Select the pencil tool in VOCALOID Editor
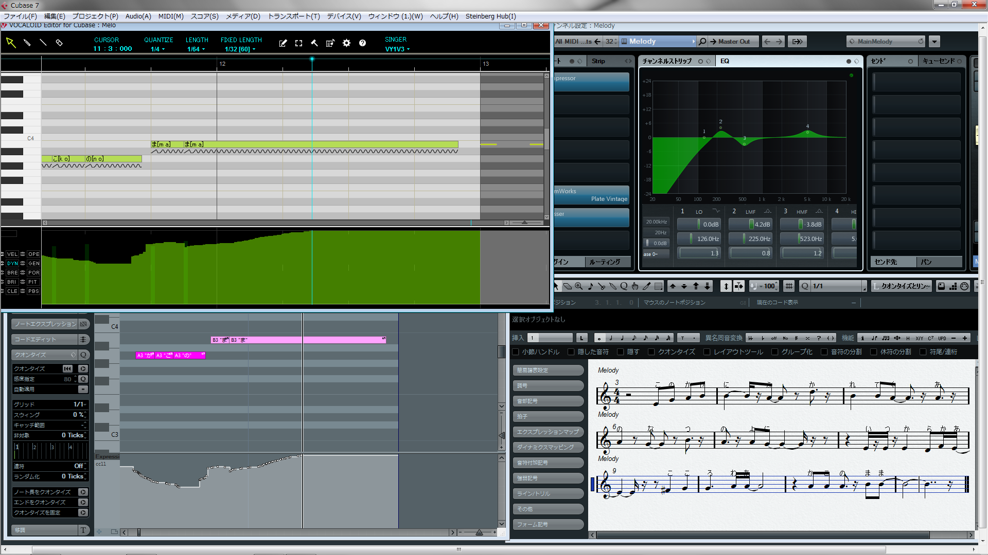The image size is (988, 555). [27, 43]
